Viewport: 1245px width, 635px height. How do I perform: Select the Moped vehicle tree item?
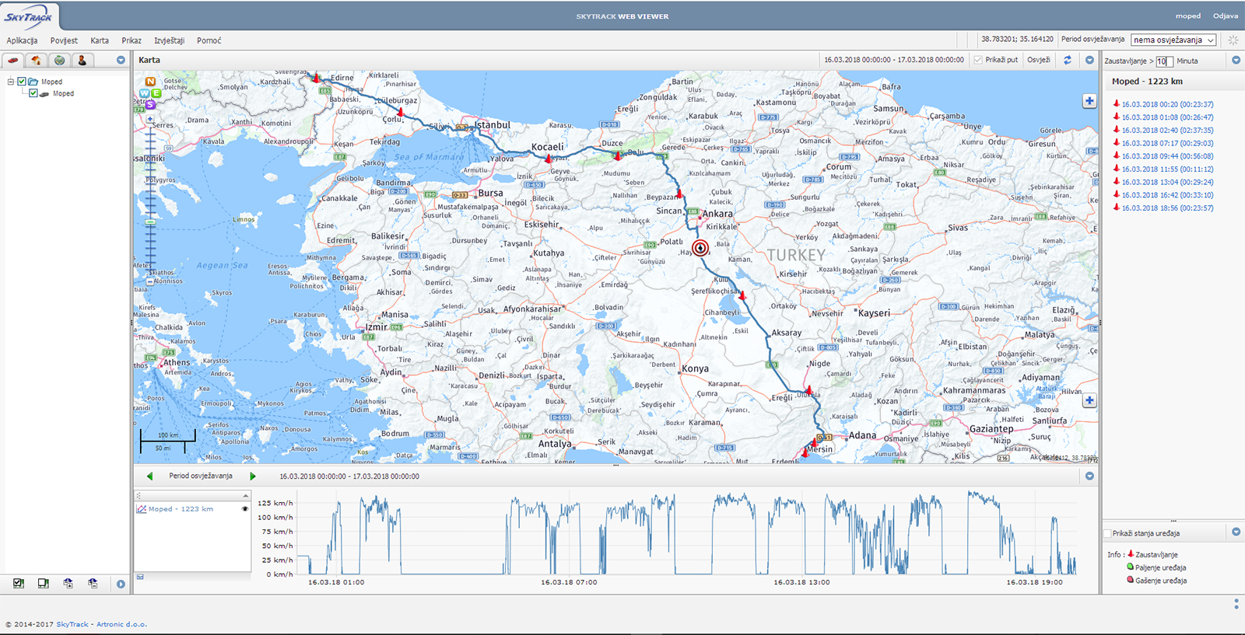[x=63, y=93]
